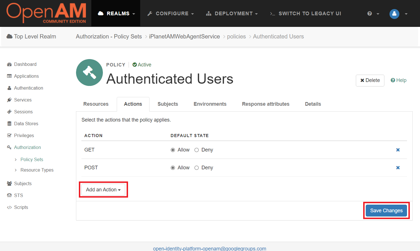Select Allow for the GET action
Image resolution: width=420 pixels, height=251 pixels.
(173, 150)
